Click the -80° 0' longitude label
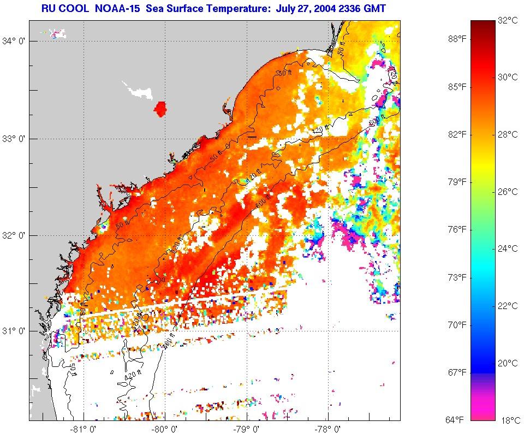The width and height of the screenshot is (524, 433). point(165,429)
